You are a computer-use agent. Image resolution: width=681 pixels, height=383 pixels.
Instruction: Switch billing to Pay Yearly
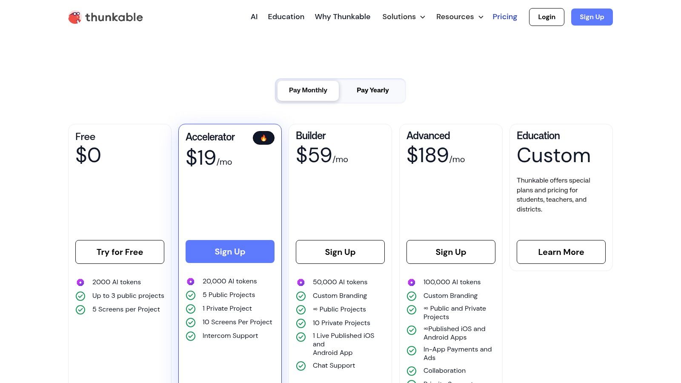[372, 90]
